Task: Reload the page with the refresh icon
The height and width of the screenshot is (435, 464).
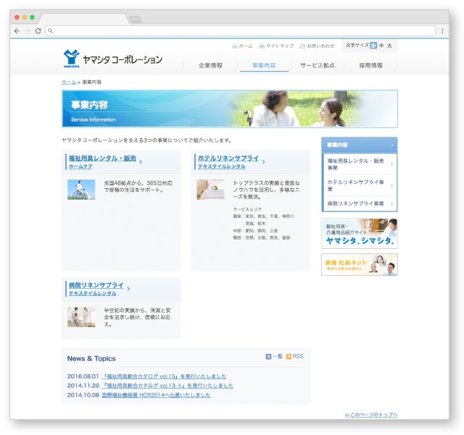Action: click(x=38, y=30)
